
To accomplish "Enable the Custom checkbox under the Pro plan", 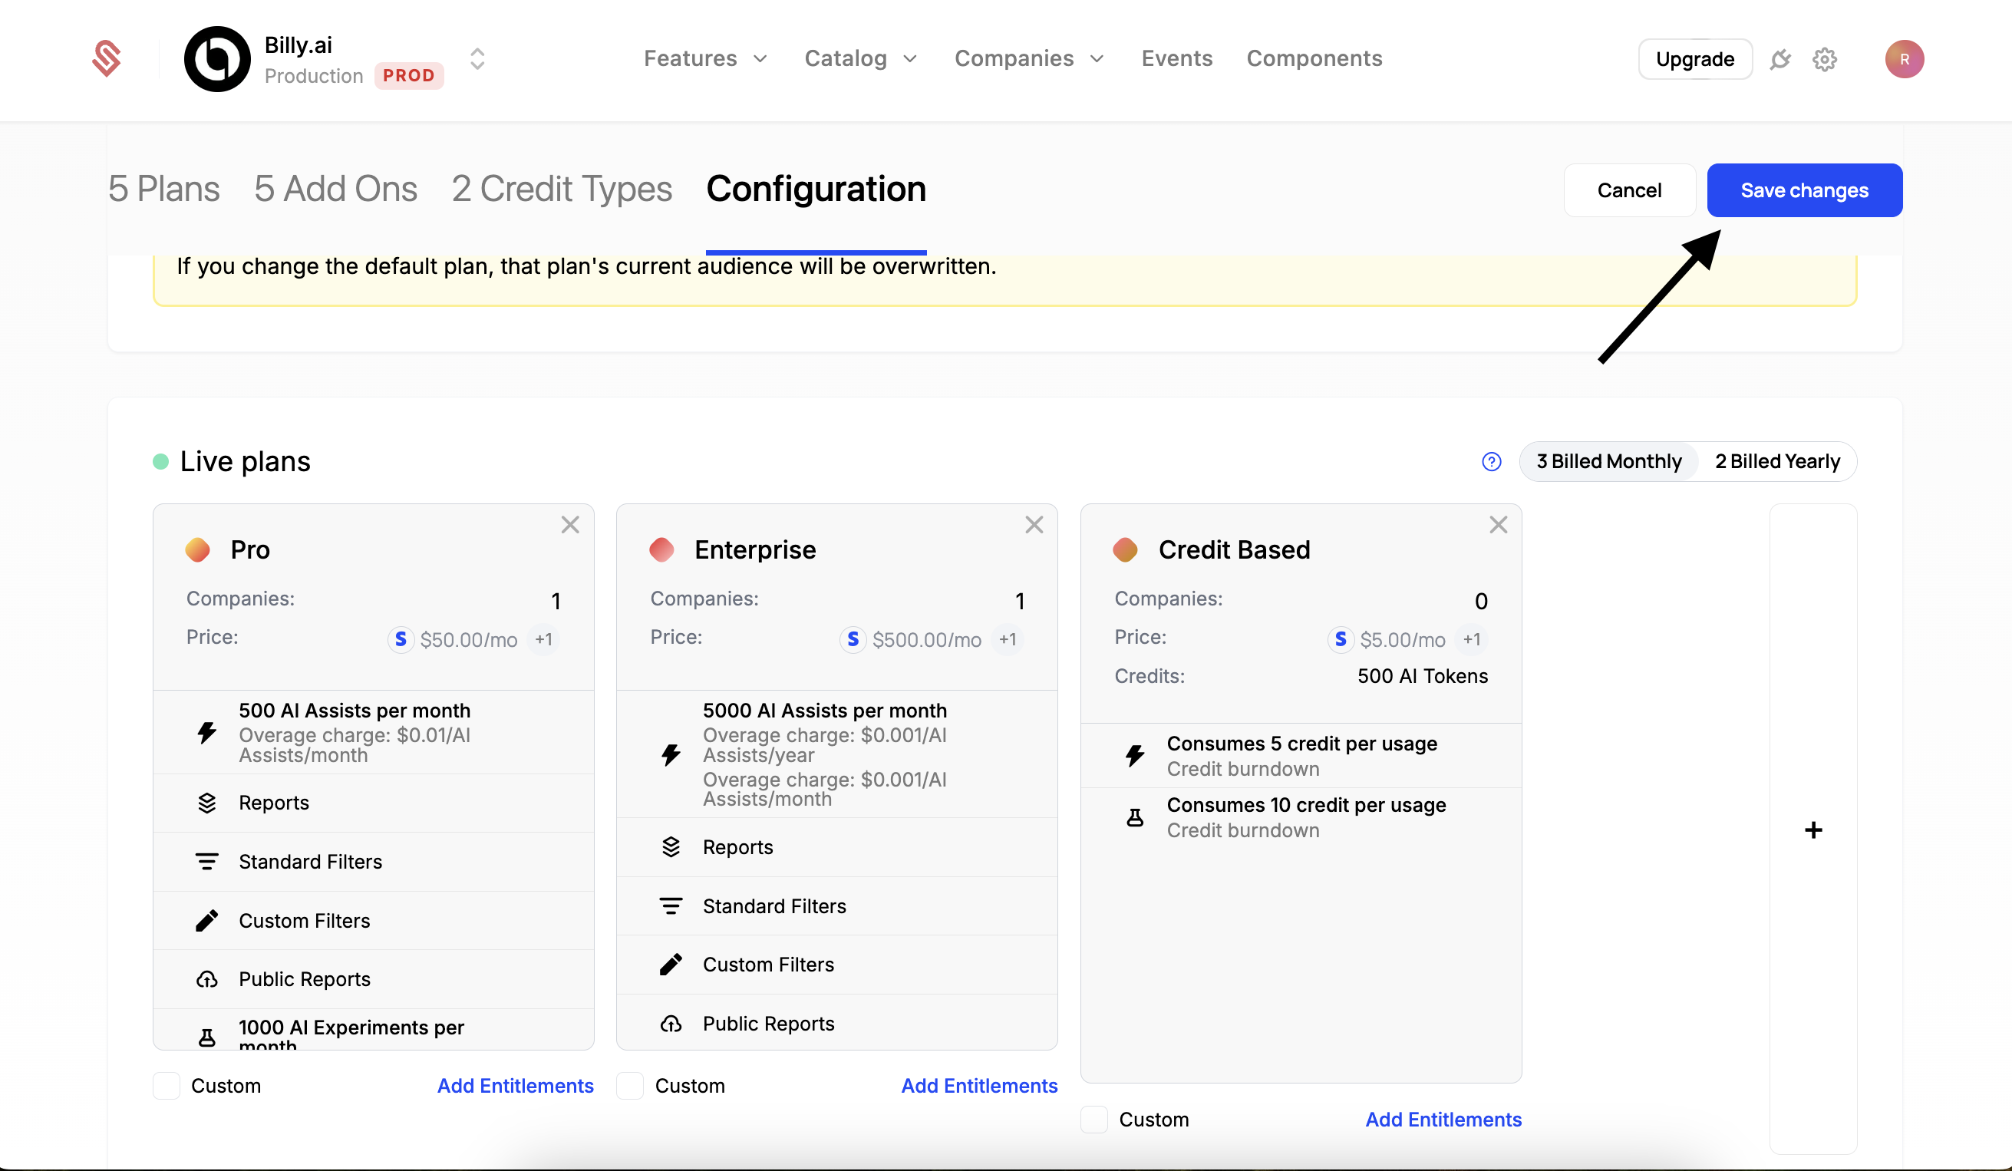I will (165, 1085).
